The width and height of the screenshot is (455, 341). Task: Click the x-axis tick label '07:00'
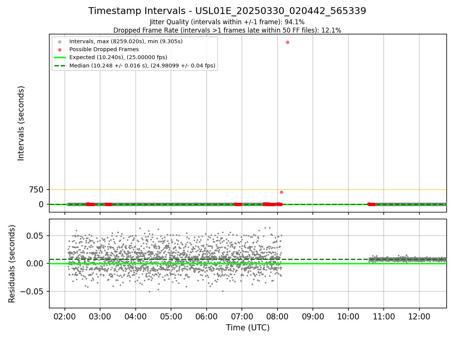point(242,316)
